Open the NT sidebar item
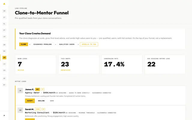The image size is (192, 120). (x=4, y=85)
